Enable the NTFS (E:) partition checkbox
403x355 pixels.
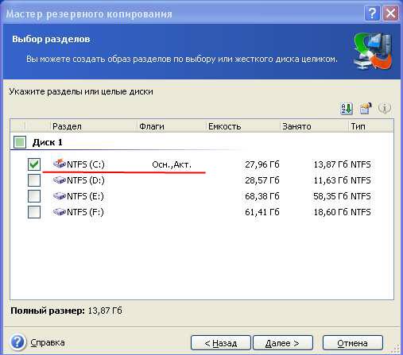(34, 196)
